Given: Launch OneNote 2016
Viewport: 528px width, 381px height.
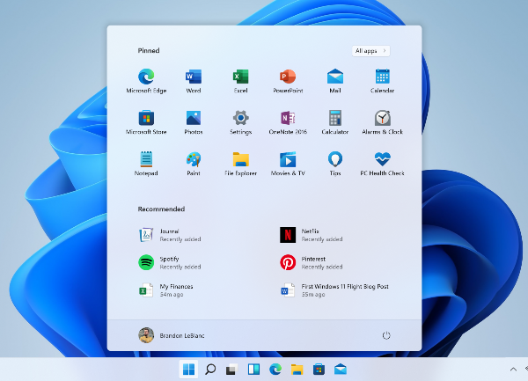Looking at the screenshot, I should tap(288, 122).
